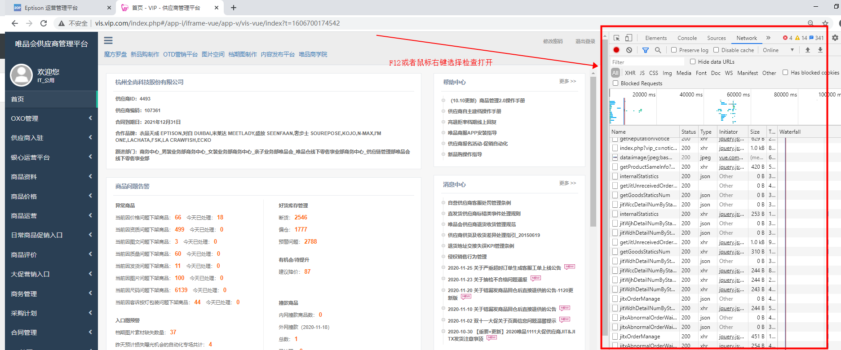Click the hamburger menu icon on the page
Image resolution: width=841 pixels, height=350 pixels.
coord(108,41)
